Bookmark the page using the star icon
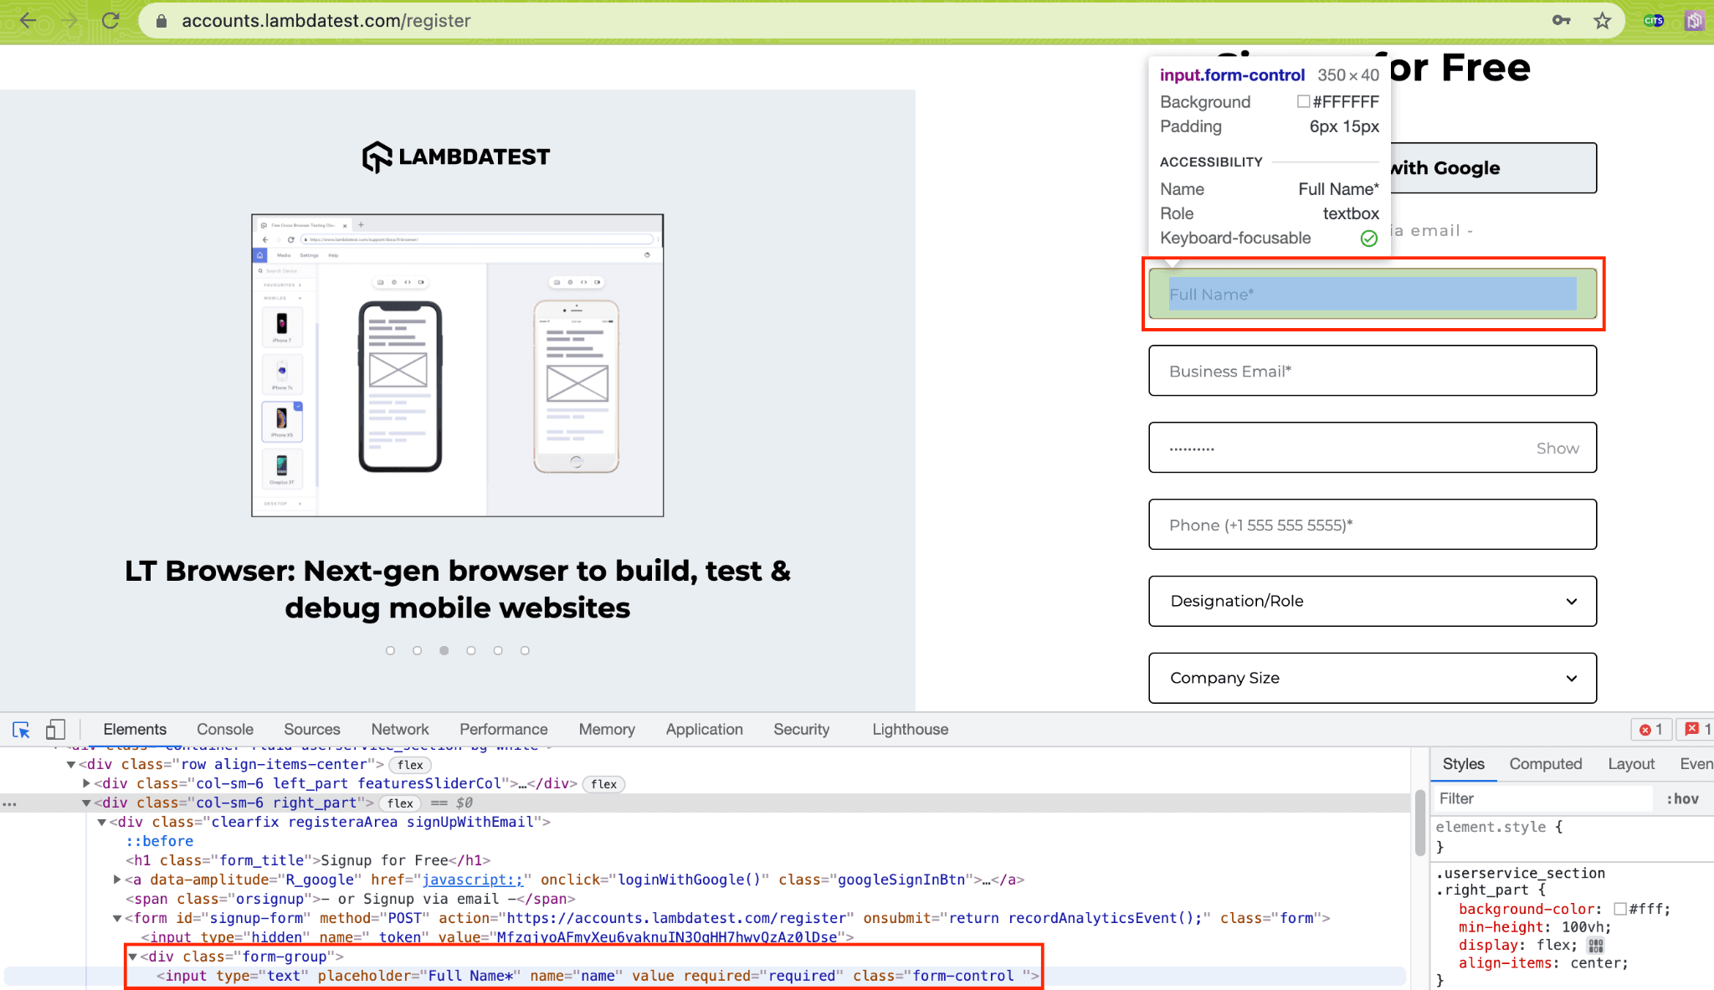The width and height of the screenshot is (1714, 990). point(1603,20)
